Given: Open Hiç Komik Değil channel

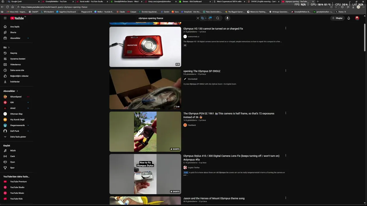Looking at the screenshot, I should click(x=17, y=120).
